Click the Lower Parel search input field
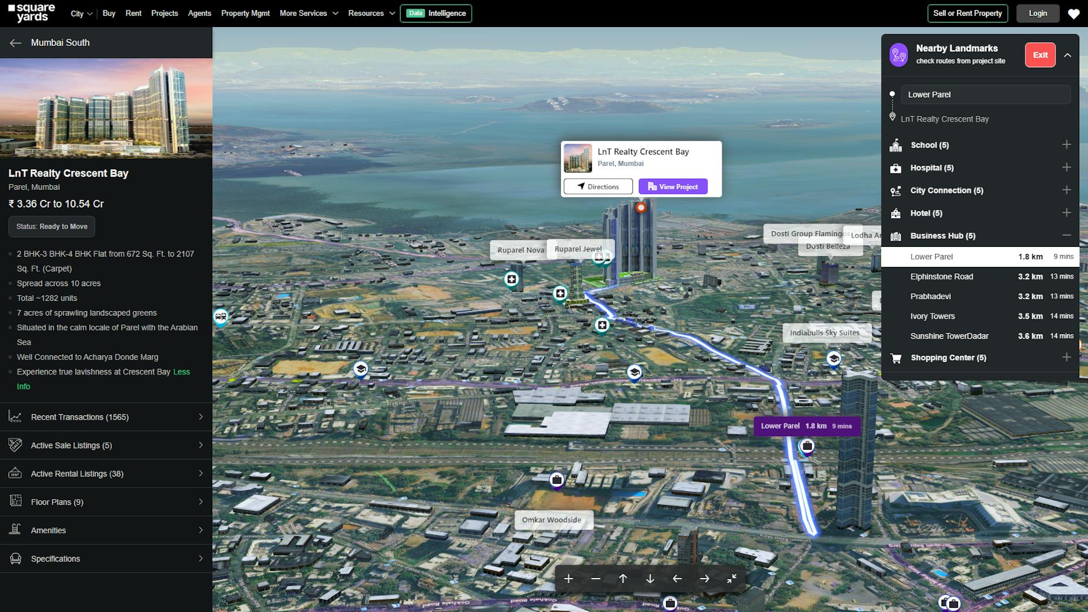Viewport: 1088px width, 612px height. point(985,94)
